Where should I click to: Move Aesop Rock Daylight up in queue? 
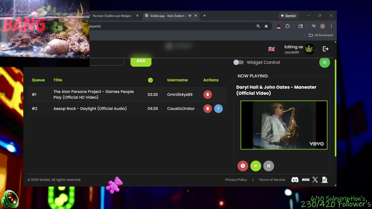218,109
